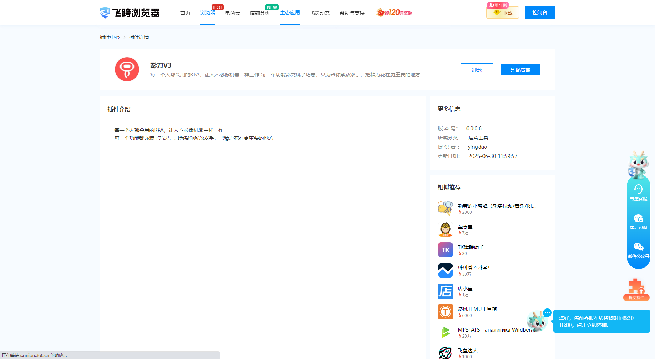Click the 提交插件 puzzle icon

pyautogui.click(x=636, y=290)
